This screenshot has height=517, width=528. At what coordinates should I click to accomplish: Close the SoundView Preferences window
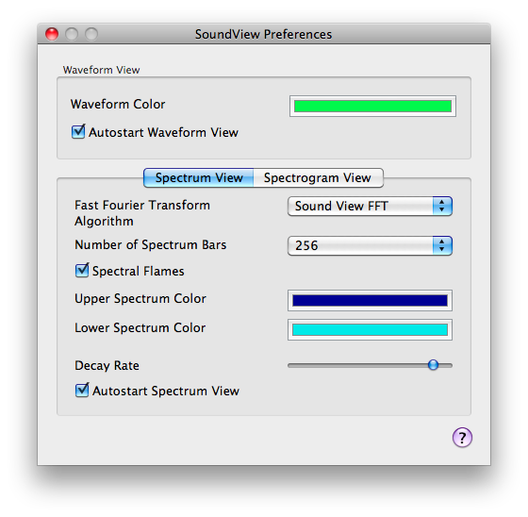click(x=52, y=34)
